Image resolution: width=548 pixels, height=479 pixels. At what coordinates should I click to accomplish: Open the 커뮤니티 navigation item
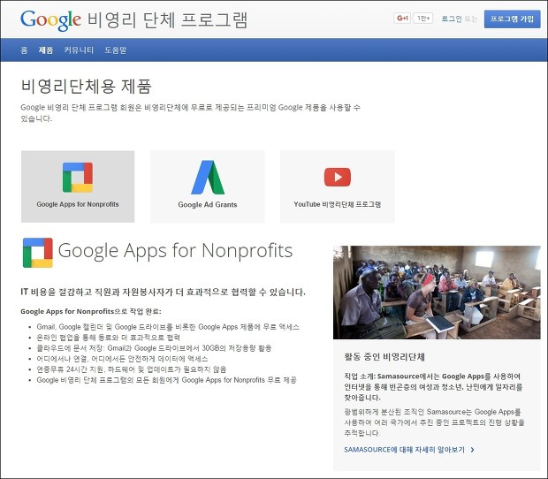pos(79,50)
